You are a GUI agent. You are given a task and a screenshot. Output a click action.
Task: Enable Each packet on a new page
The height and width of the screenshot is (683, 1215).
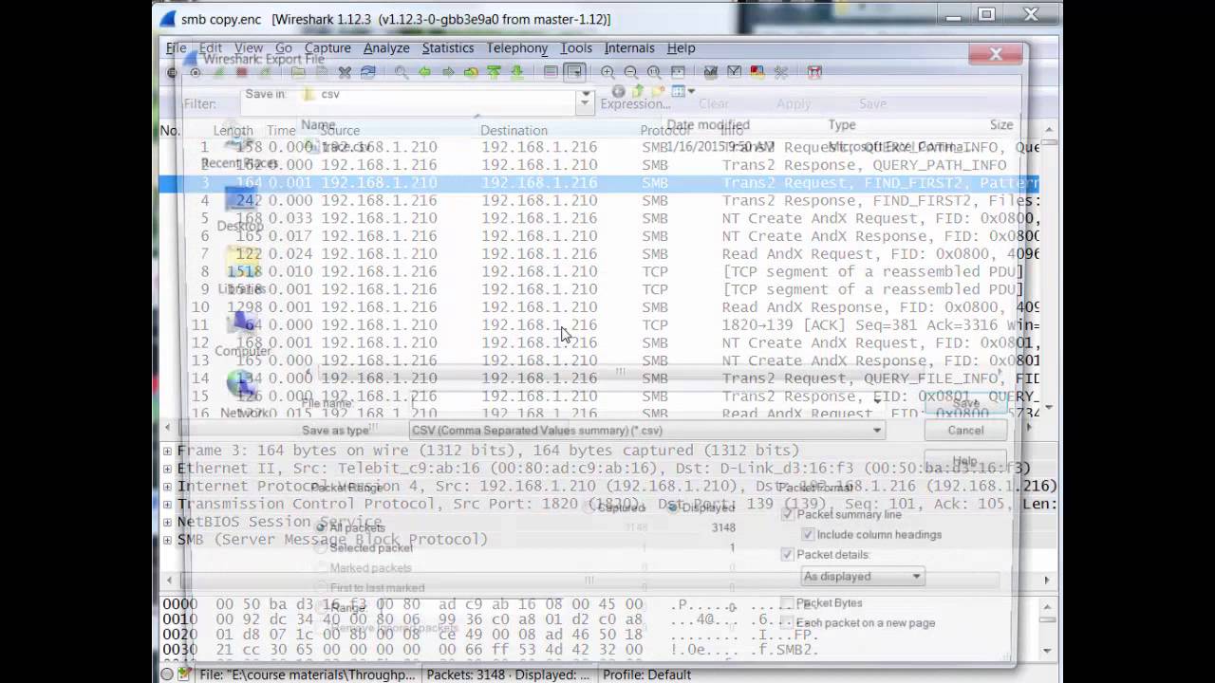(787, 622)
